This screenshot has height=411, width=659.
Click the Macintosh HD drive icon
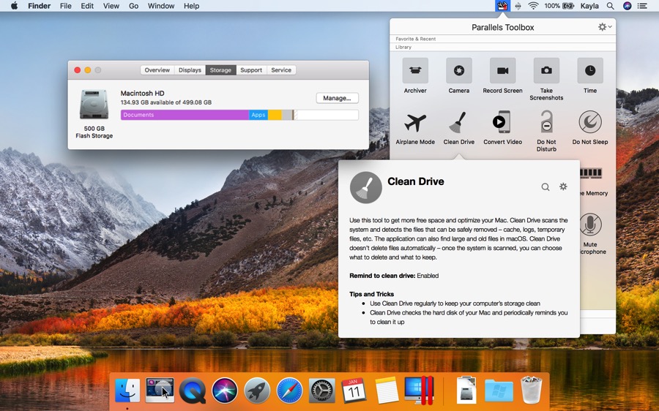pos(94,104)
